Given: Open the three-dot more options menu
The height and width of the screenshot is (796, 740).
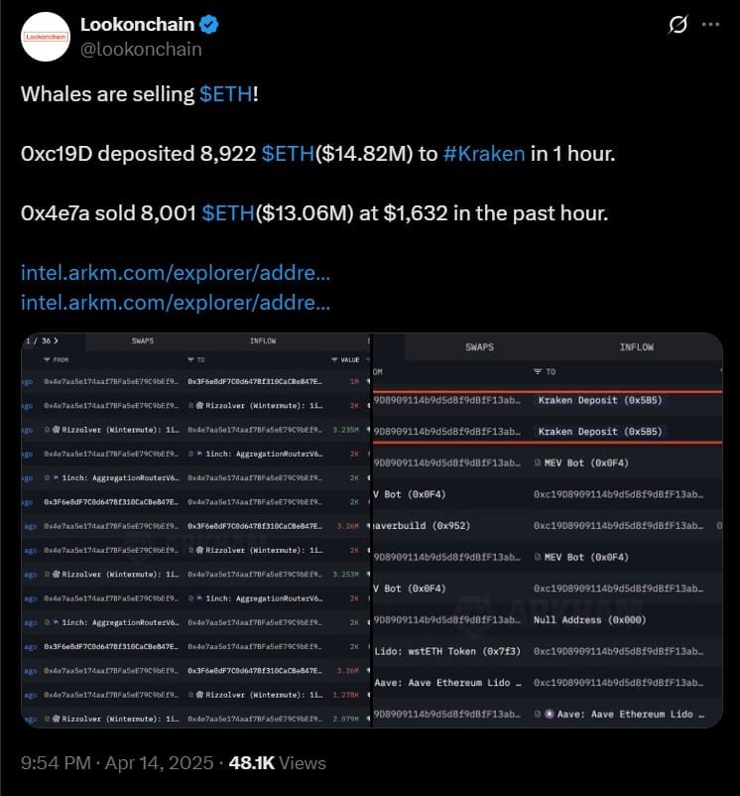Looking at the screenshot, I should pyautogui.click(x=711, y=25).
